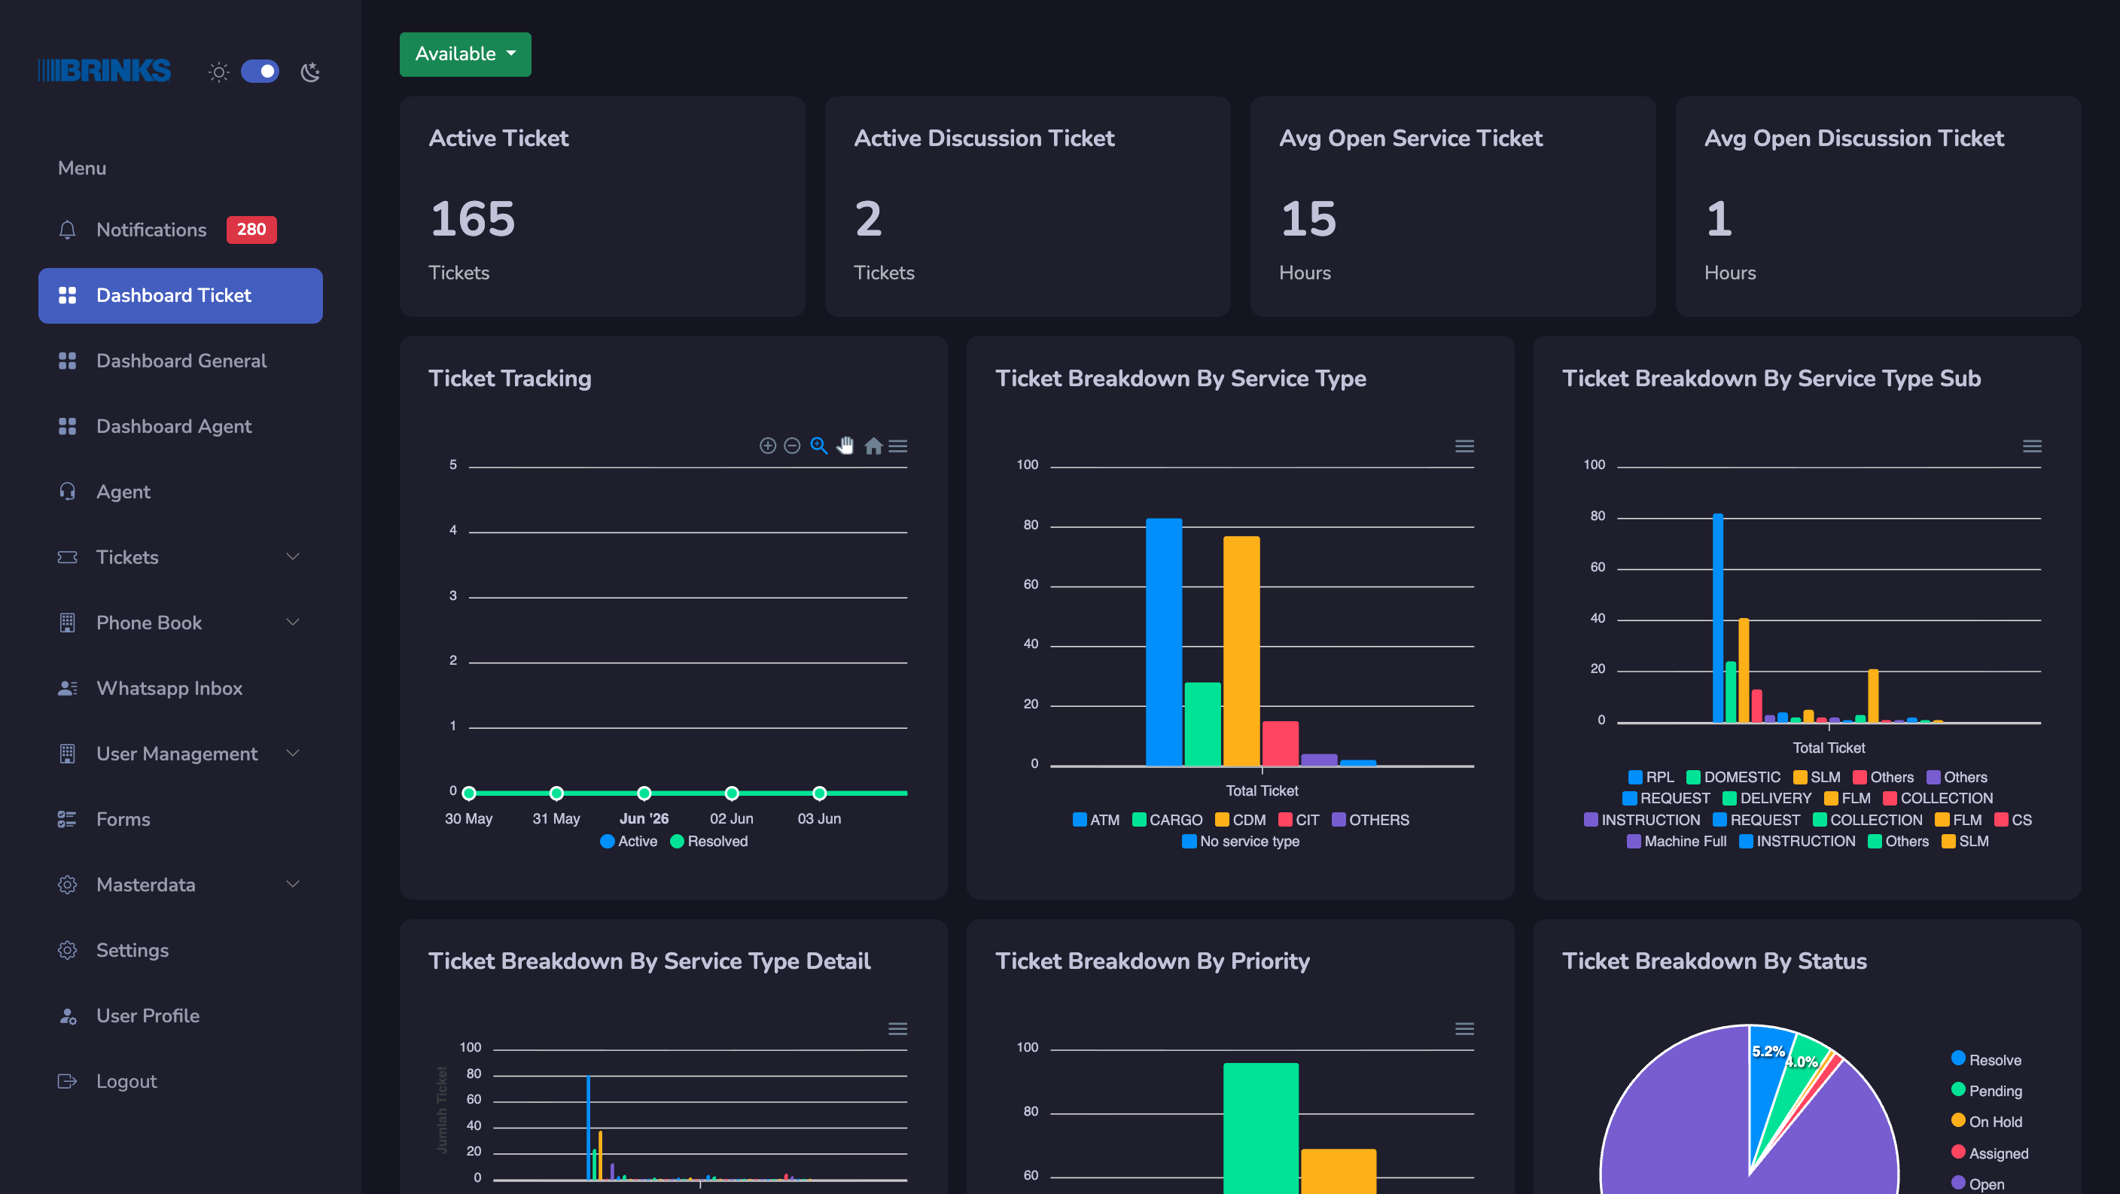Toggle the Resolved series legend entry
The image size is (2120, 1194).
pyautogui.click(x=708, y=841)
